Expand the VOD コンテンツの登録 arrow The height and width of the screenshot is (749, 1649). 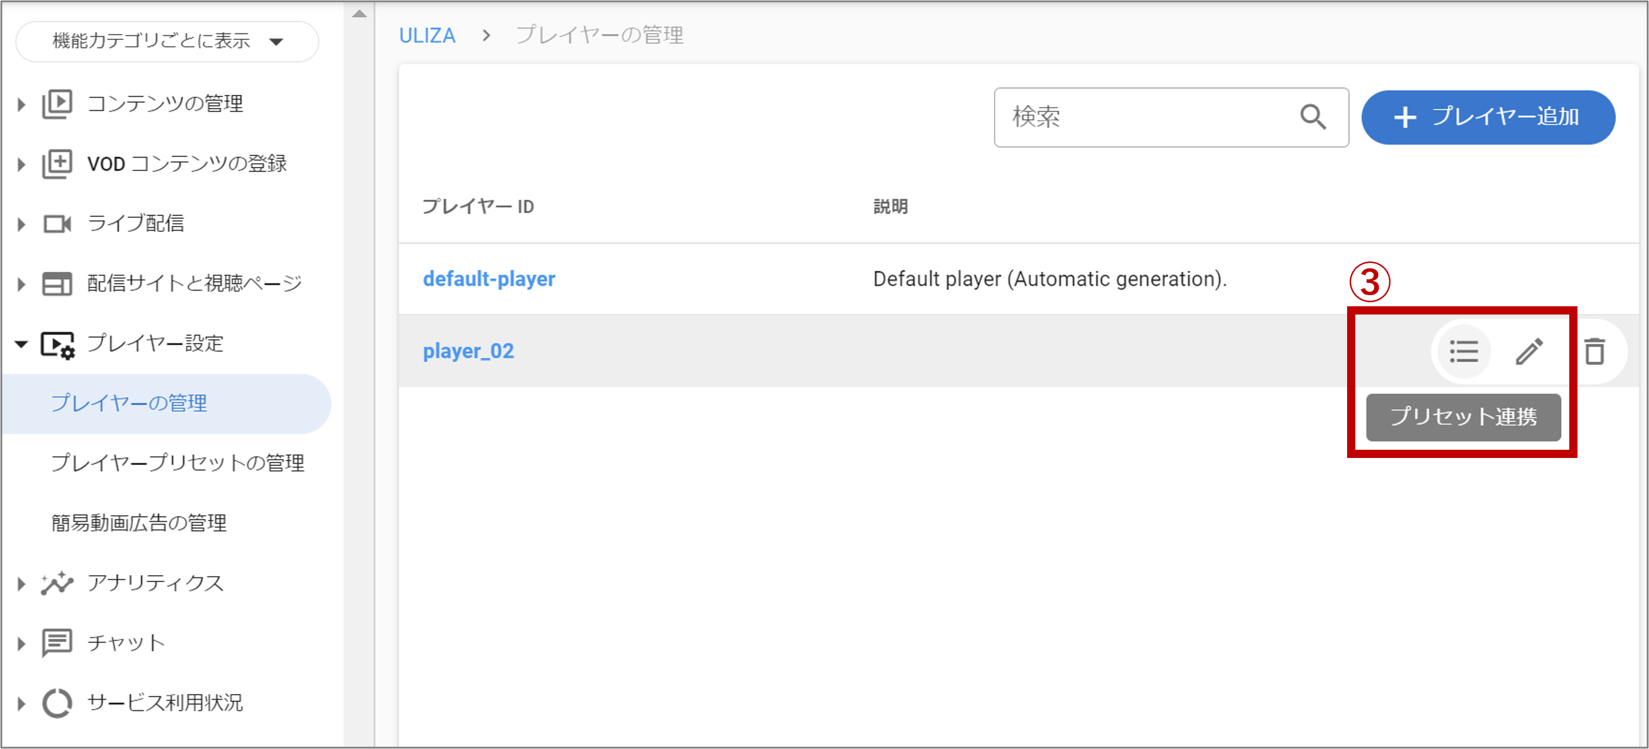(x=21, y=164)
